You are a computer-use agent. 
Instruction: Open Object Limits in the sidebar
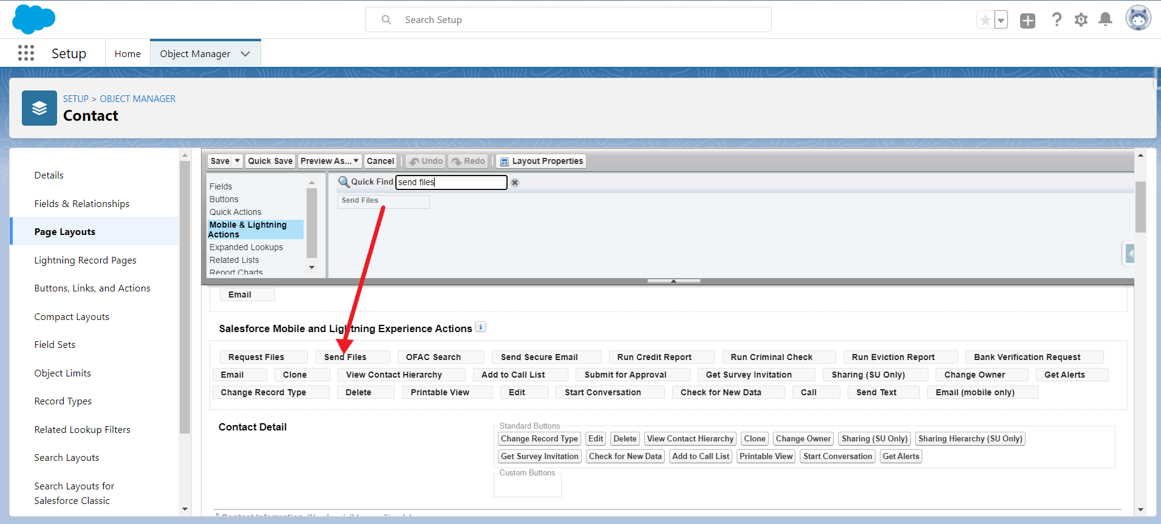tap(63, 373)
